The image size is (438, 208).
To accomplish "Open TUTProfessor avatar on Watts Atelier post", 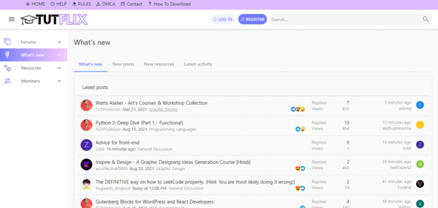I will click(x=86, y=105).
